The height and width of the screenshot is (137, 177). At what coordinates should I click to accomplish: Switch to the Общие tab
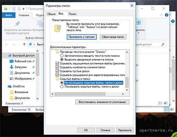(51, 14)
